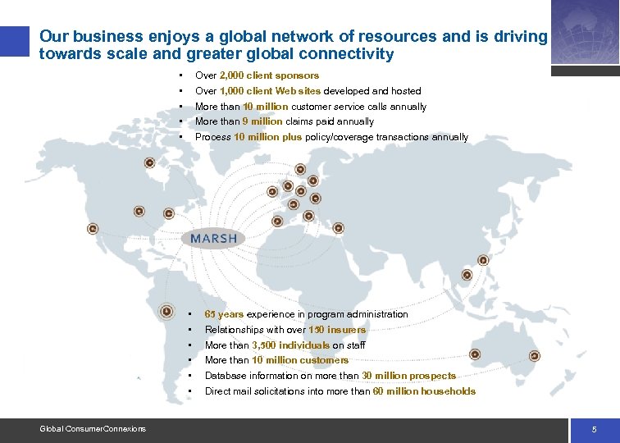Click the map marker on eastern Australia
Screen dimensions: 620x443
(x=535, y=355)
